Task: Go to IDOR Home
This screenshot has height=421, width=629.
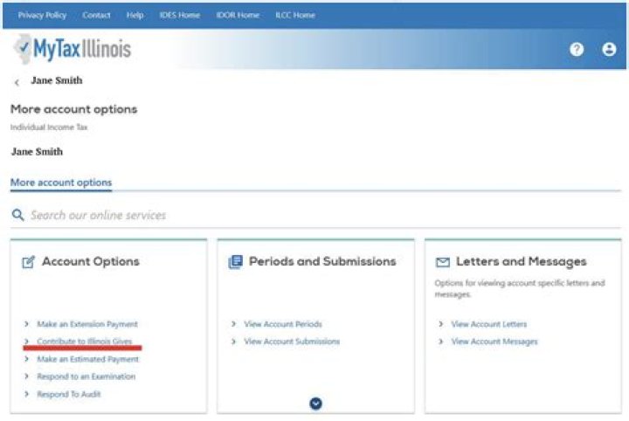Action: point(238,15)
